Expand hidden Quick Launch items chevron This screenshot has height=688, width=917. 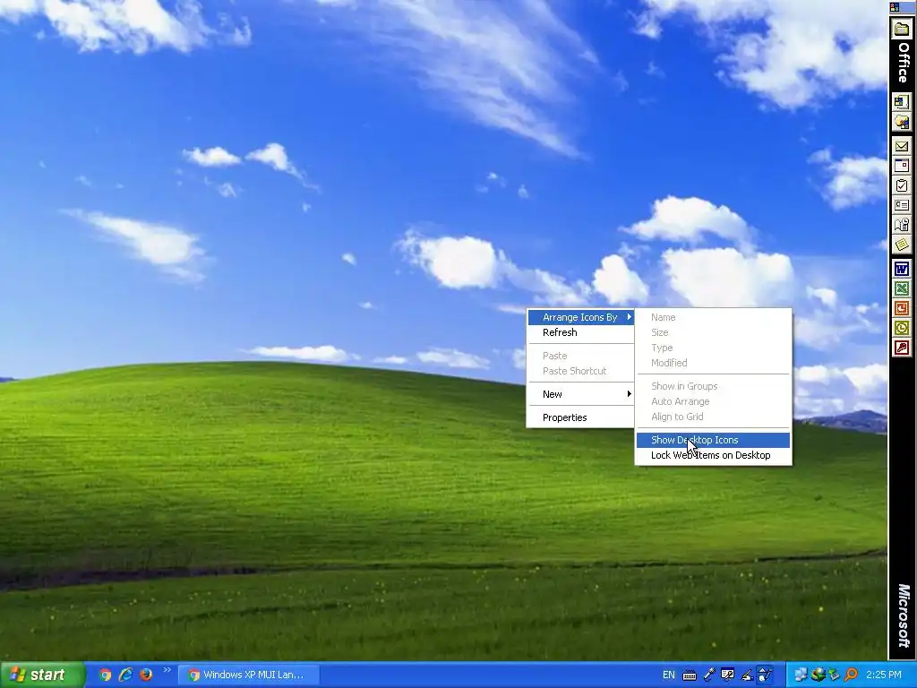coord(167,670)
